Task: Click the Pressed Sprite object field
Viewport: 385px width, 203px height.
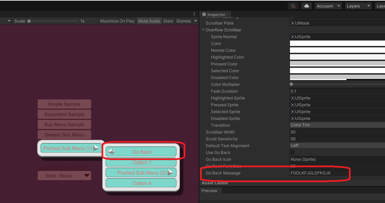Action: 337,105
